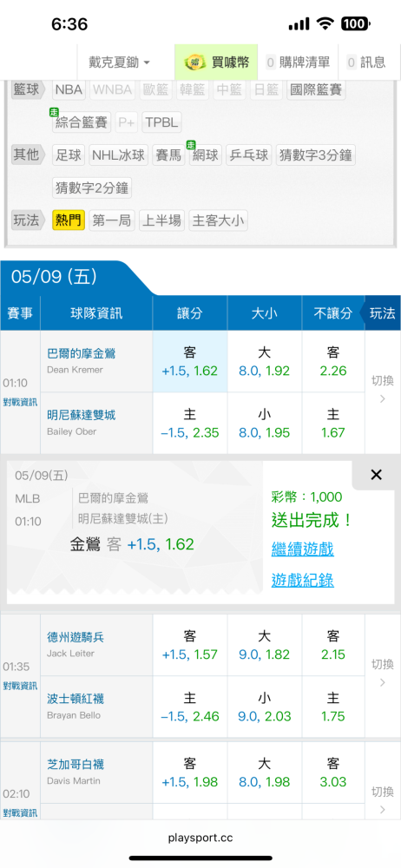Open 對戰資訊 for the 01:35 game

[x=20, y=686]
